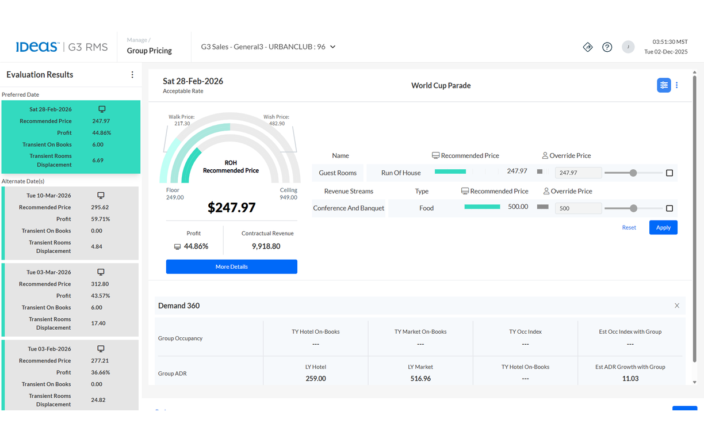Click the main panel vertical scrollbar
704x442 pixels.
pos(694,219)
